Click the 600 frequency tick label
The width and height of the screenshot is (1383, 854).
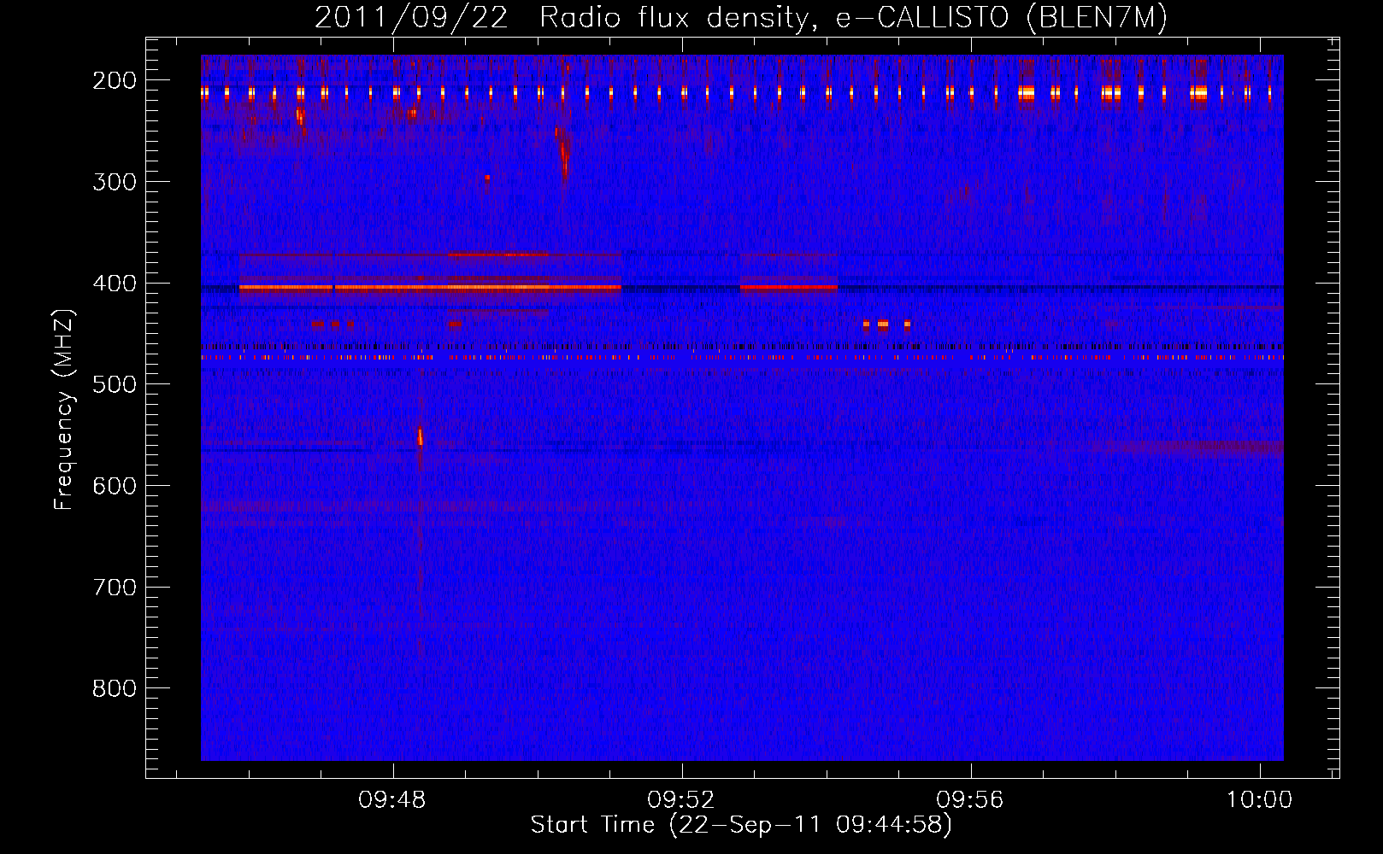coord(114,486)
